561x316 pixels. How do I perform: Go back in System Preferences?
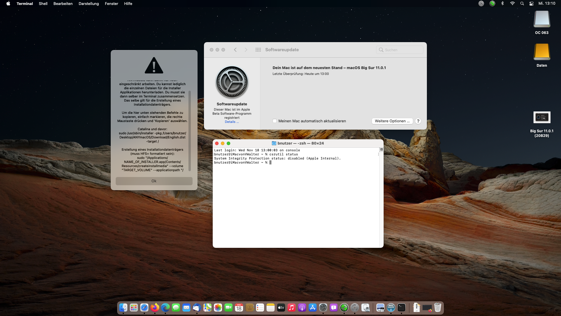235,50
